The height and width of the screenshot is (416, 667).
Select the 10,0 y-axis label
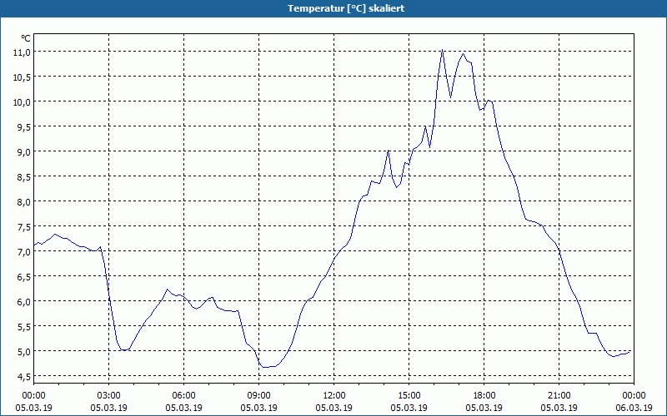coord(23,102)
